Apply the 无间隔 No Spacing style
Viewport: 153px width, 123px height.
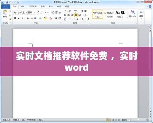point(109,14)
